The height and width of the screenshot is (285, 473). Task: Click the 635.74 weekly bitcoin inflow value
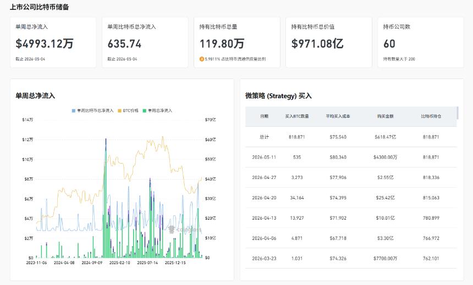[x=125, y=44]
